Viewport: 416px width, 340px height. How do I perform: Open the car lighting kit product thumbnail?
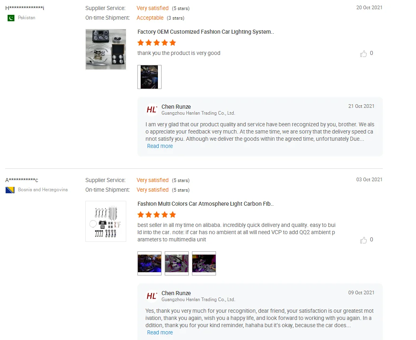[105, 49]
